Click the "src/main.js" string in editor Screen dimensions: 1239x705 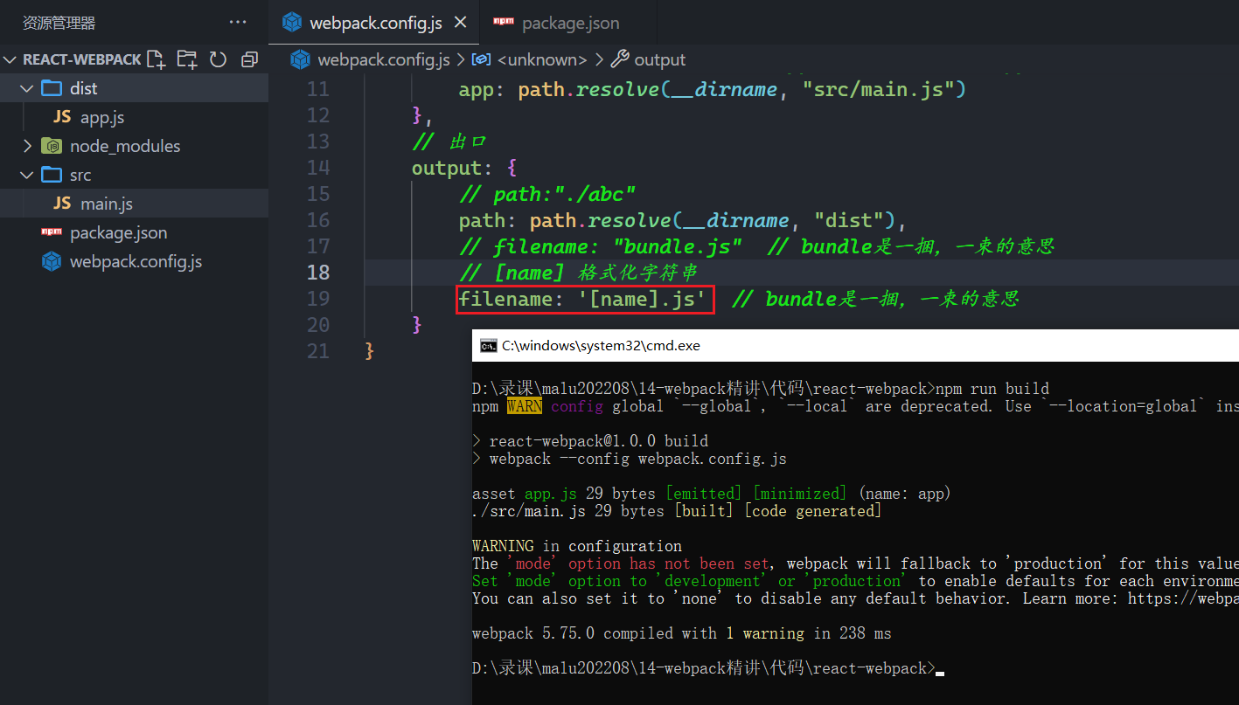pyautogui.click(x=879, y=89)
